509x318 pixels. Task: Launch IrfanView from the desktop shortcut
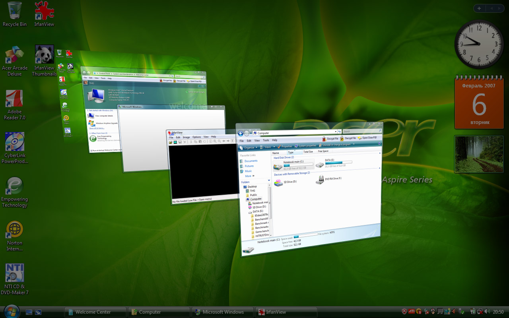tap(44, 14)
